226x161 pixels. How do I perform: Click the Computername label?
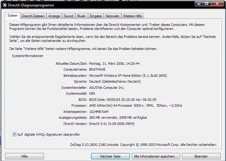(x=75, y=69)
